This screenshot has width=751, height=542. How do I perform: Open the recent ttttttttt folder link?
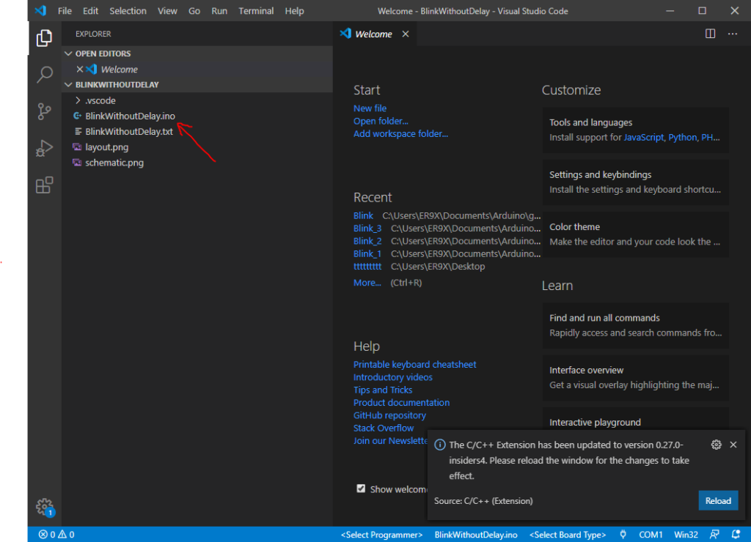(367, 267)
